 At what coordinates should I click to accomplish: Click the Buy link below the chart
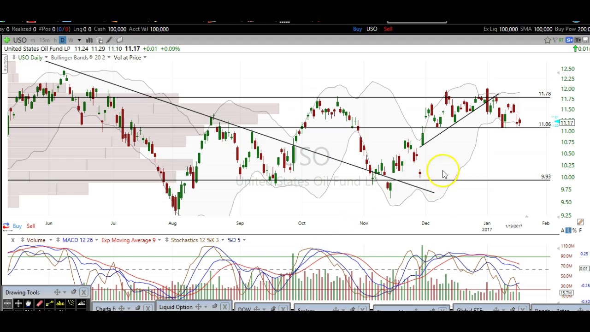17,226
